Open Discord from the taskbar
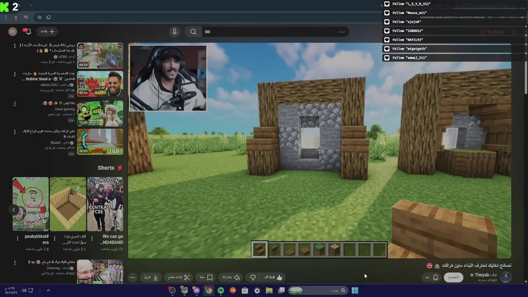The height and width of the screenshot is (297, 528). [x=196, y=290]
